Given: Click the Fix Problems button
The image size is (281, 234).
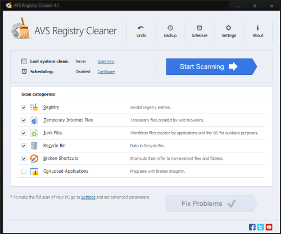Looking at the screenshot, I should coord(211,204).
